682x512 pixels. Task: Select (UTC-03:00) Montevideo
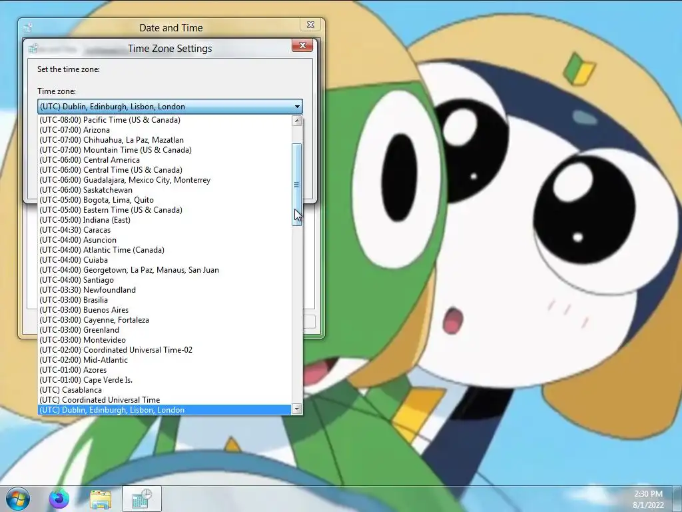[x=165, y=340]
